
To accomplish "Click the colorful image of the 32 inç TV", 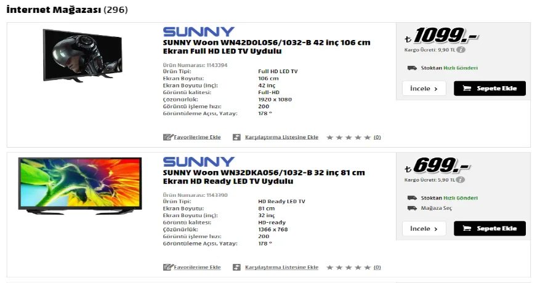I will [x=80, y=186].
